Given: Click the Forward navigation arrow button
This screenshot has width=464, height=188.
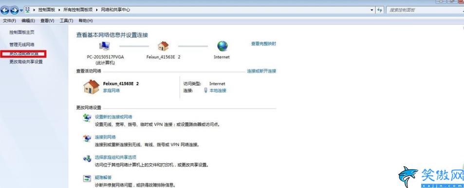Looking at the screenshot, I should point(14,10).
